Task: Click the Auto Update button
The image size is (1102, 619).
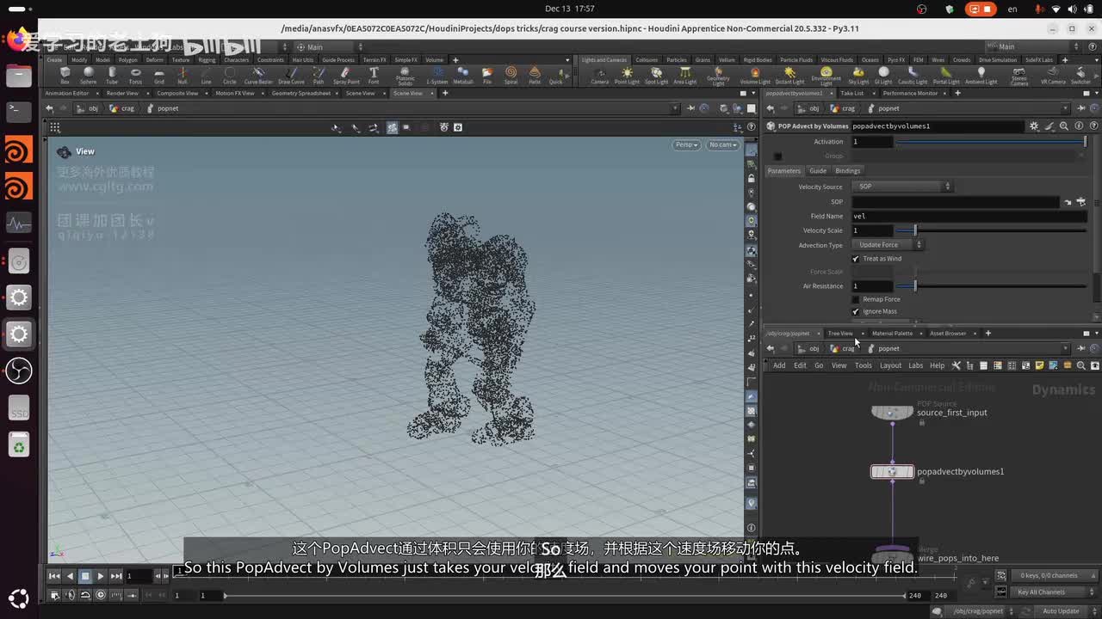Action: [x=1060, y=611]
